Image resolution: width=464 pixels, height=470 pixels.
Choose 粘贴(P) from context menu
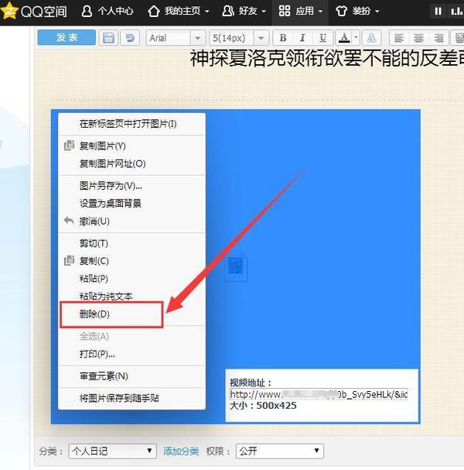point(131,279)
